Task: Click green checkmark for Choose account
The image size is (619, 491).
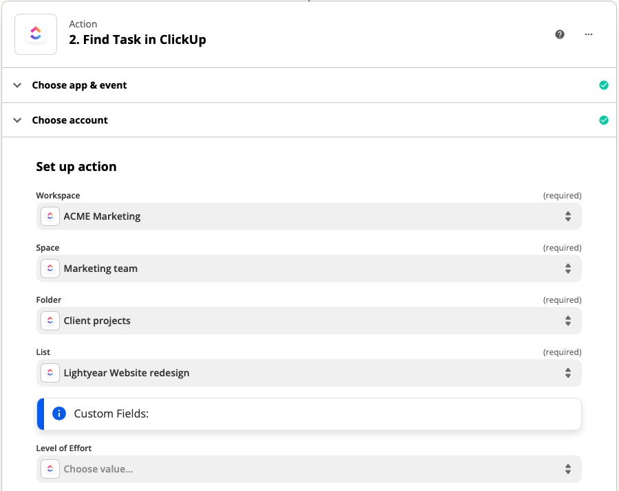Action: tap(603, 120)
